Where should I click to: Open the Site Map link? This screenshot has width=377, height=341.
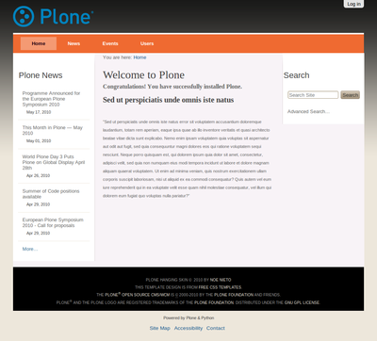click(x=159, y=328)
